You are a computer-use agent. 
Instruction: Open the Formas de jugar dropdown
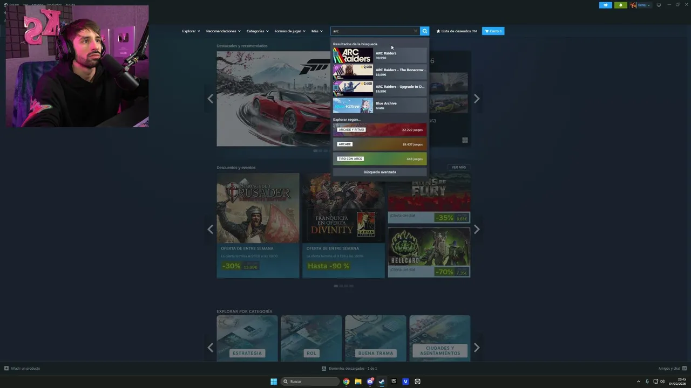(290, 31)
